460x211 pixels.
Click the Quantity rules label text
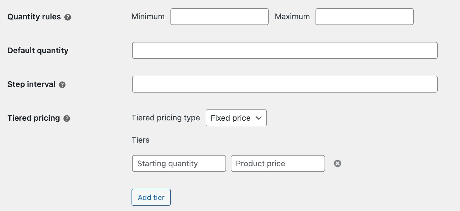tap(34, 17)
